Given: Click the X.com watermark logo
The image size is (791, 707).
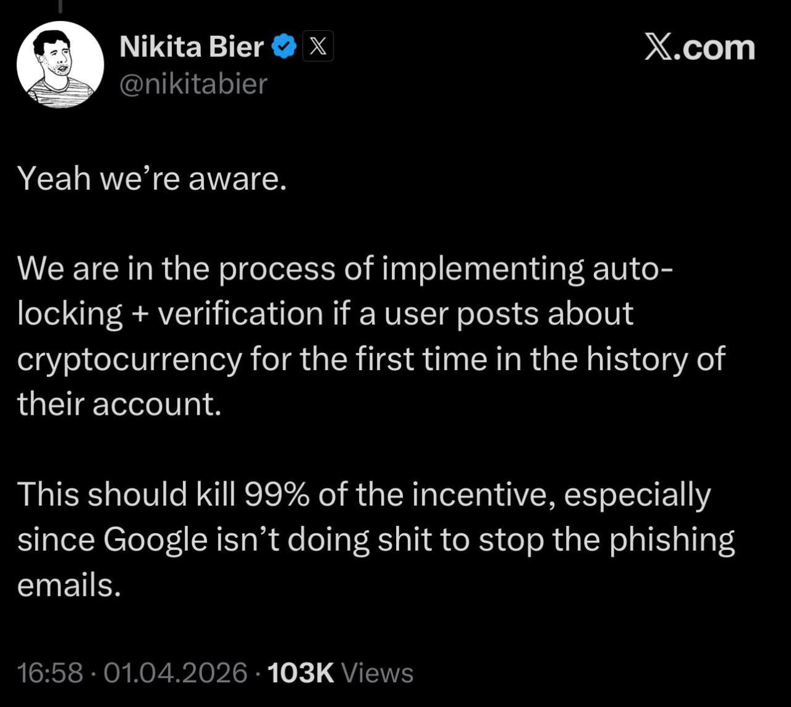Looking at the screenshot, I should tap(699, 48).
